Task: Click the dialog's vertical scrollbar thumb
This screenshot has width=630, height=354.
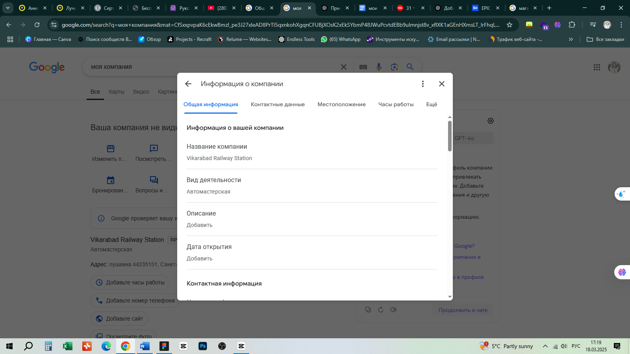Action: coord(450,136)
